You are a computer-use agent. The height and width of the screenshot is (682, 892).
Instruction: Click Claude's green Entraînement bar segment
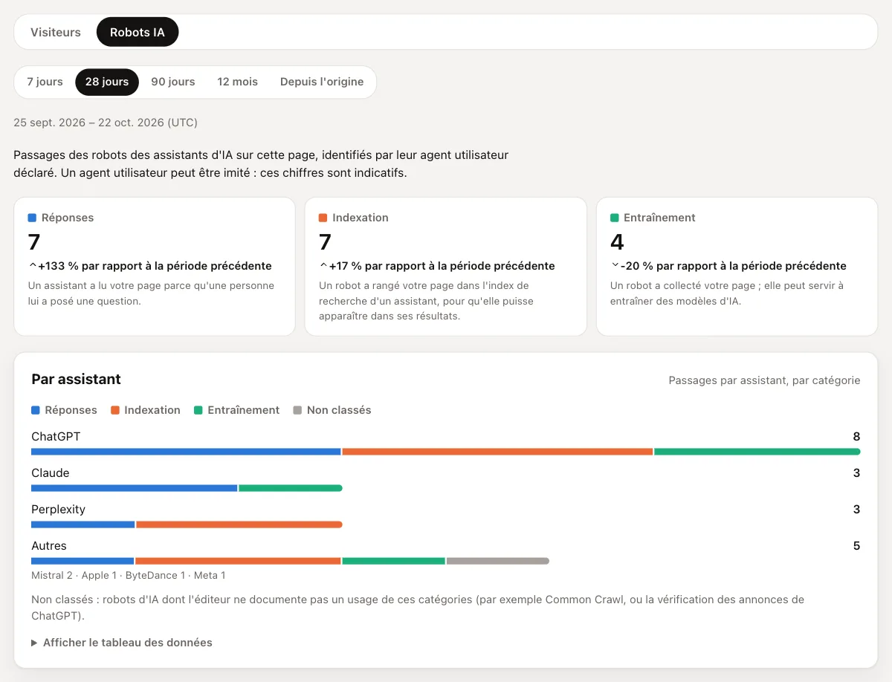[291, 488]
